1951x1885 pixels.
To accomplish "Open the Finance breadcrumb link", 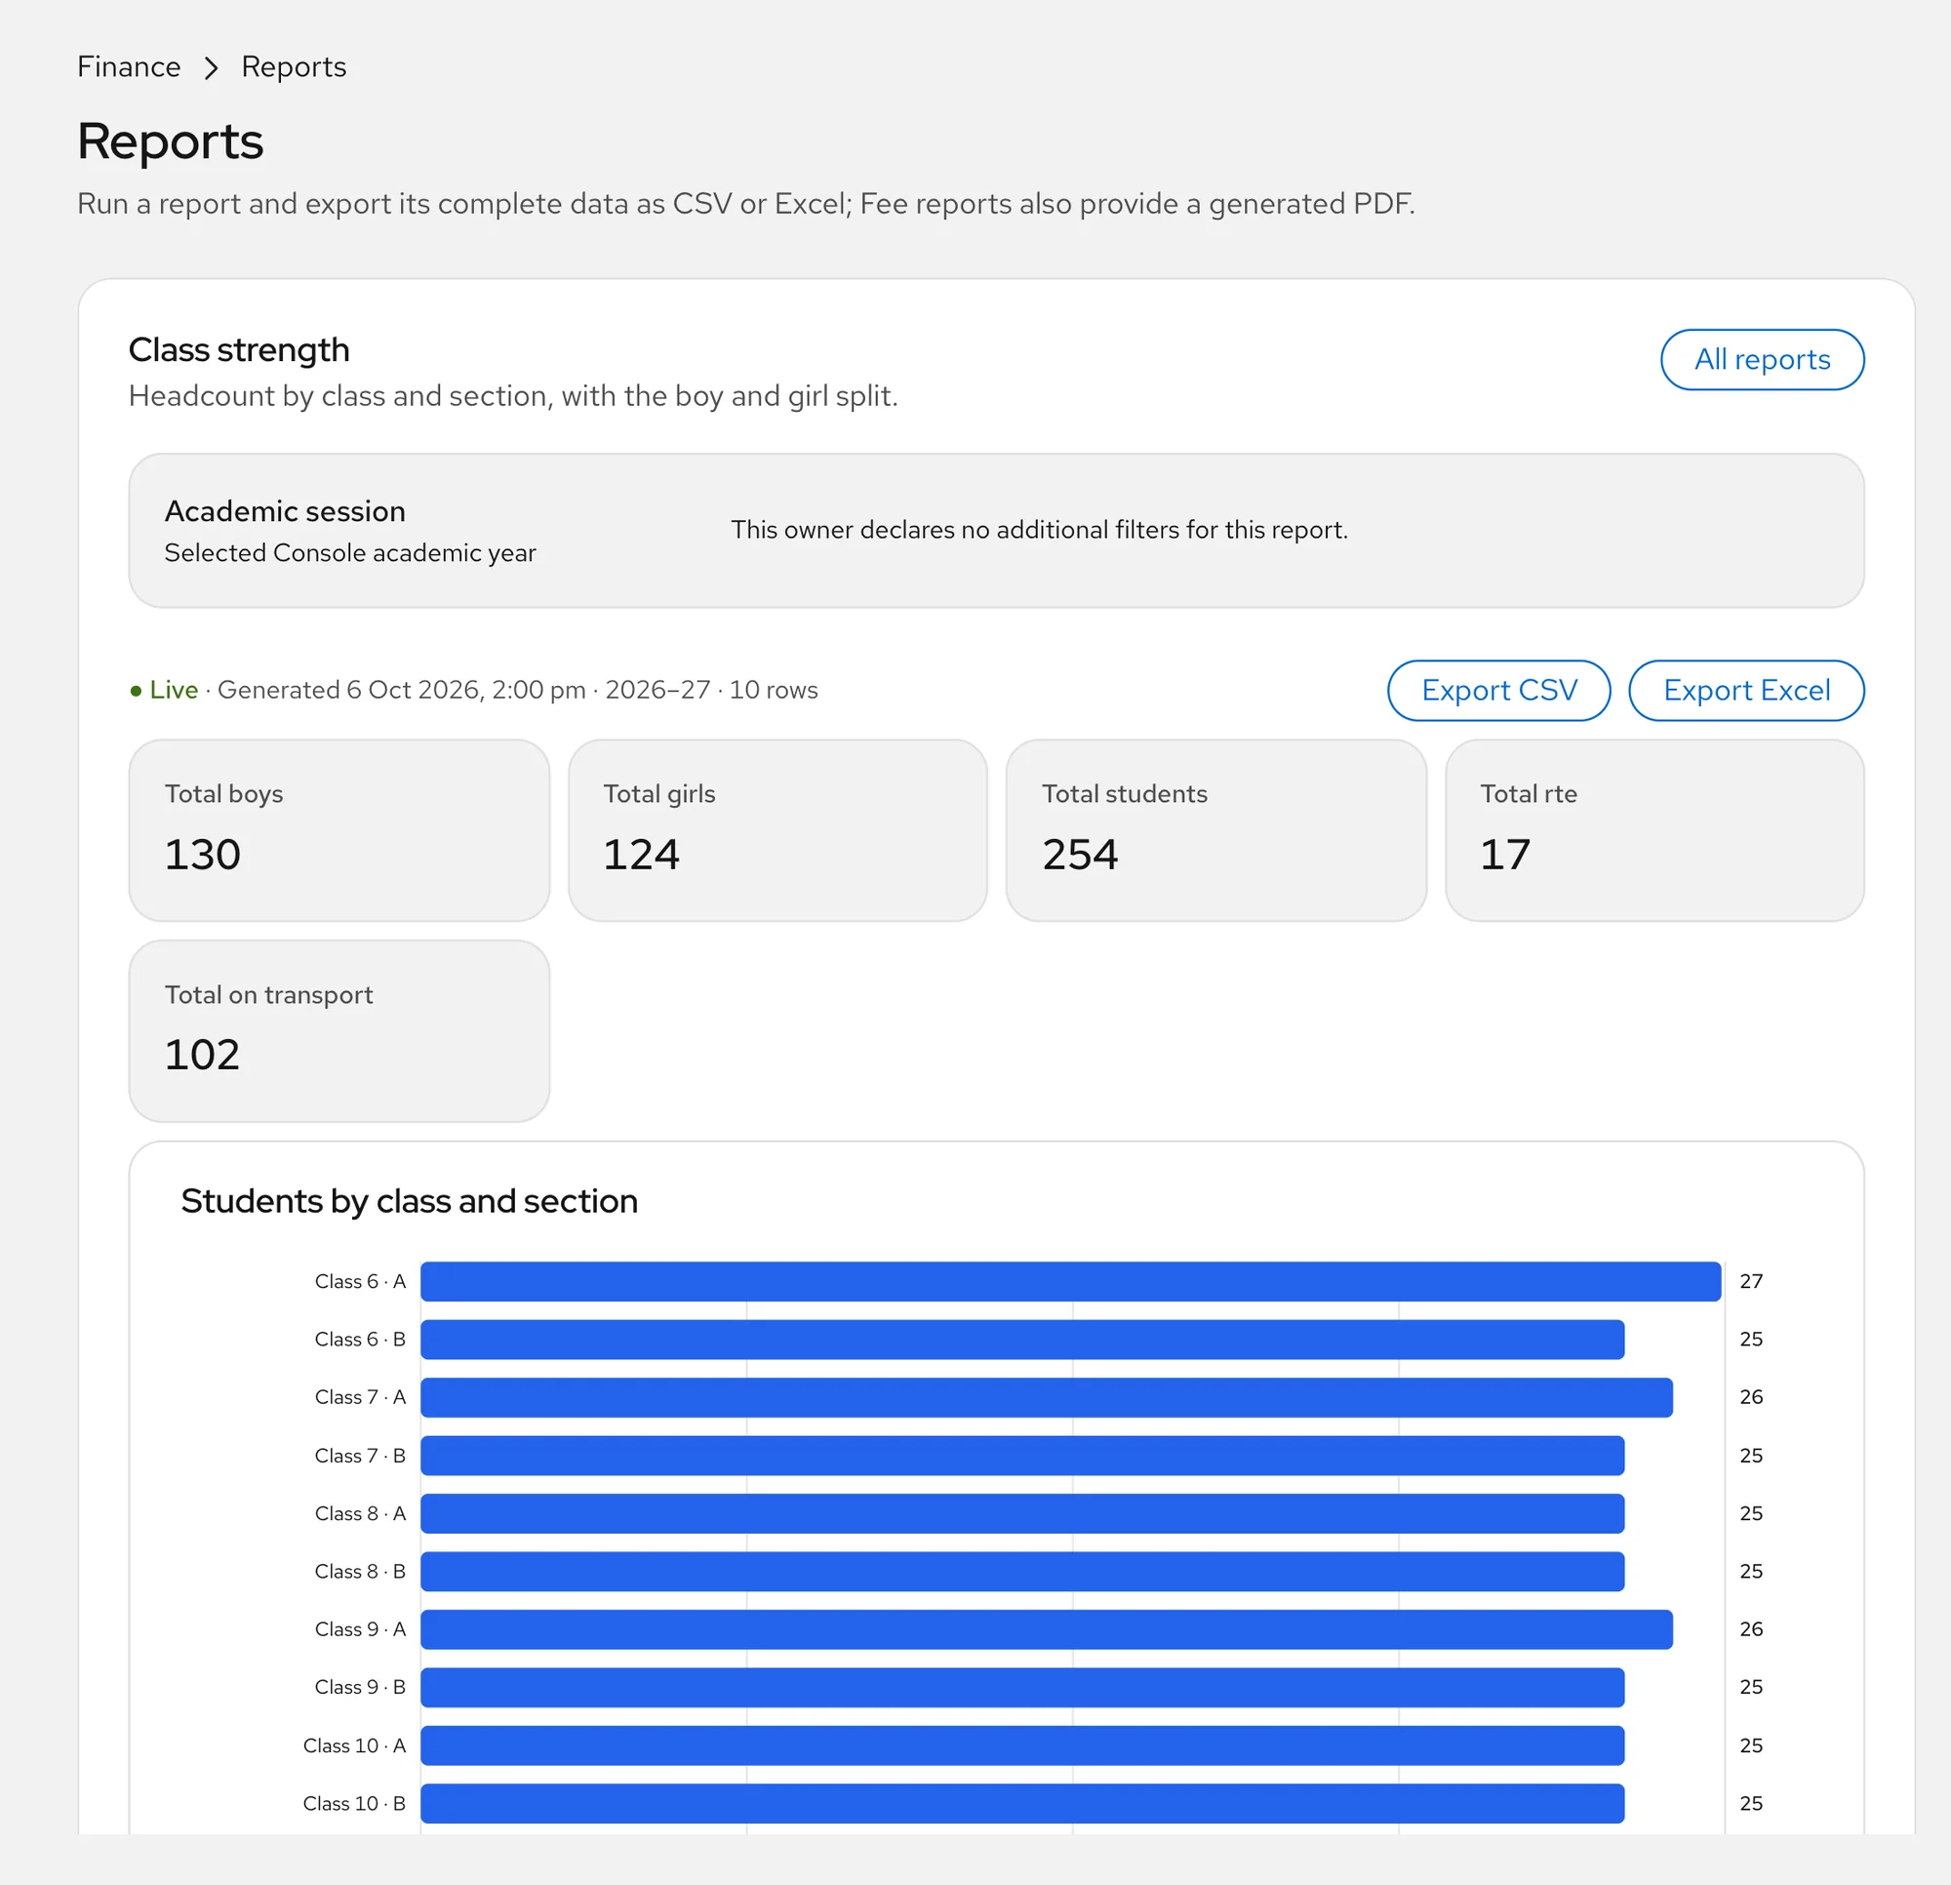I will 129,66.
